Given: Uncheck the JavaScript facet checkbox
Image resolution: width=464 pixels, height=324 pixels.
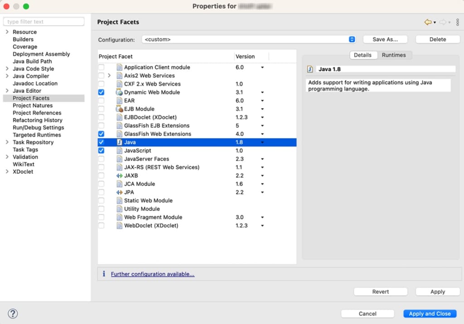Looking at the screenshot, I should point(101,151).
